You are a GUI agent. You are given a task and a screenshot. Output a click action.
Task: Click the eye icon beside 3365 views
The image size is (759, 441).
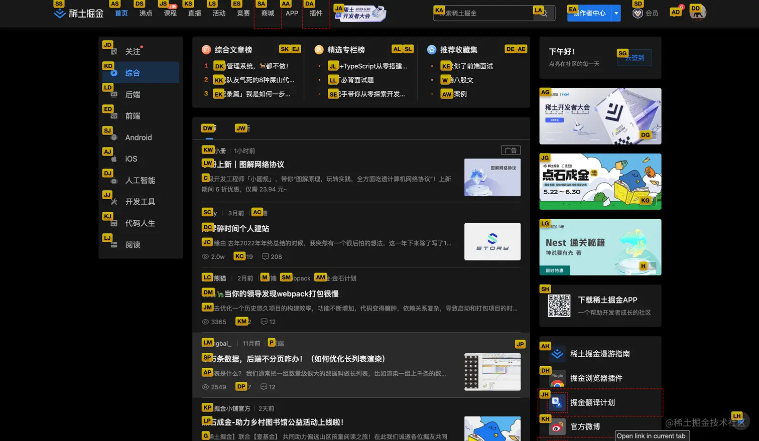(205, 322)
